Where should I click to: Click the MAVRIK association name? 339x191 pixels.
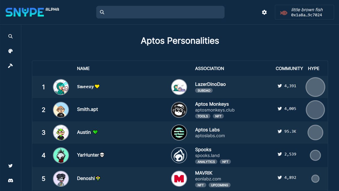pos(204,173)
